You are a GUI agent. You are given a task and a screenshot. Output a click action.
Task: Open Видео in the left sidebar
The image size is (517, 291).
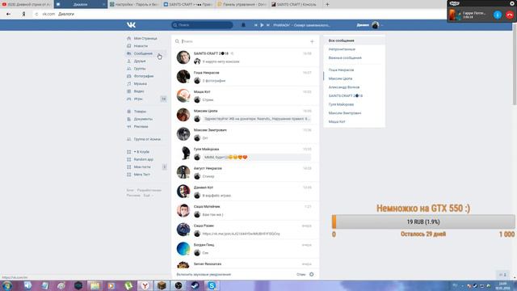pyautogui.click(x=139, y=91)
